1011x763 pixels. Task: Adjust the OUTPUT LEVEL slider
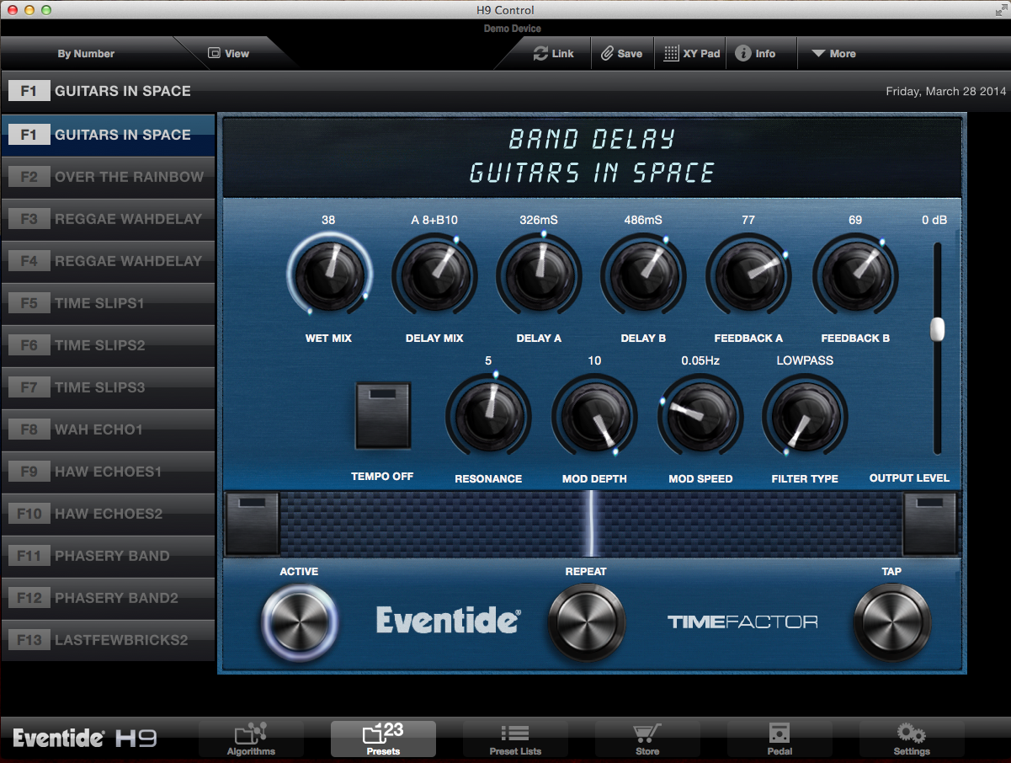pyautogui.click(x=937, y=329)
